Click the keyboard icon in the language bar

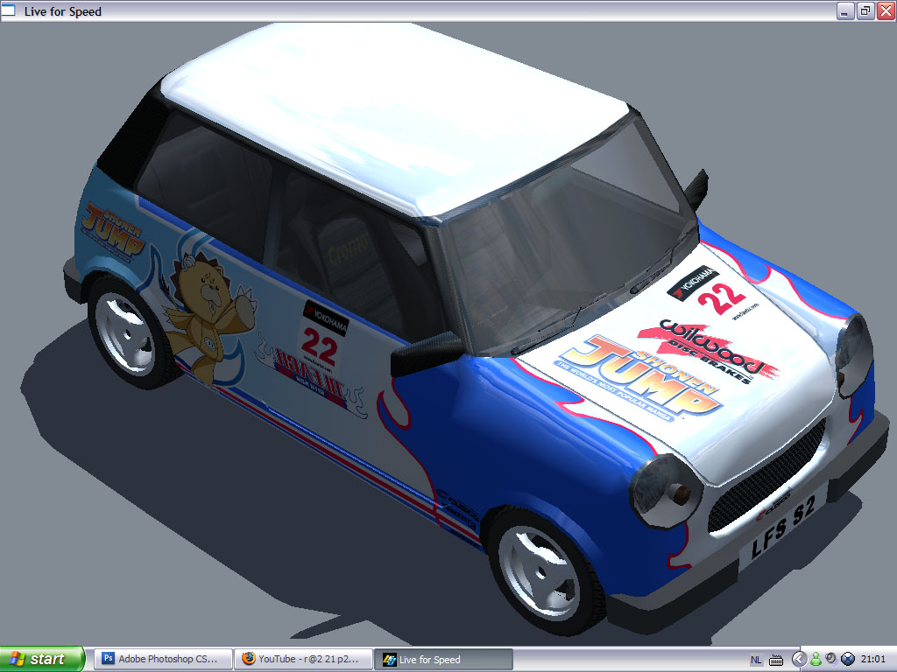pyautogui.click(x=776, y=660)
